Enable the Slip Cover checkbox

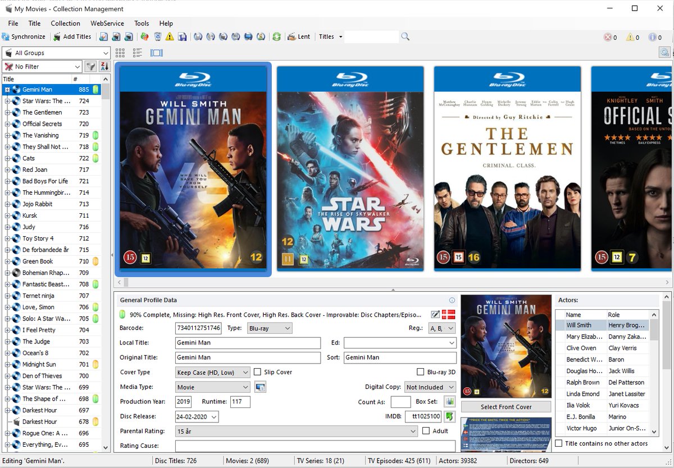(x=258, y=372)
